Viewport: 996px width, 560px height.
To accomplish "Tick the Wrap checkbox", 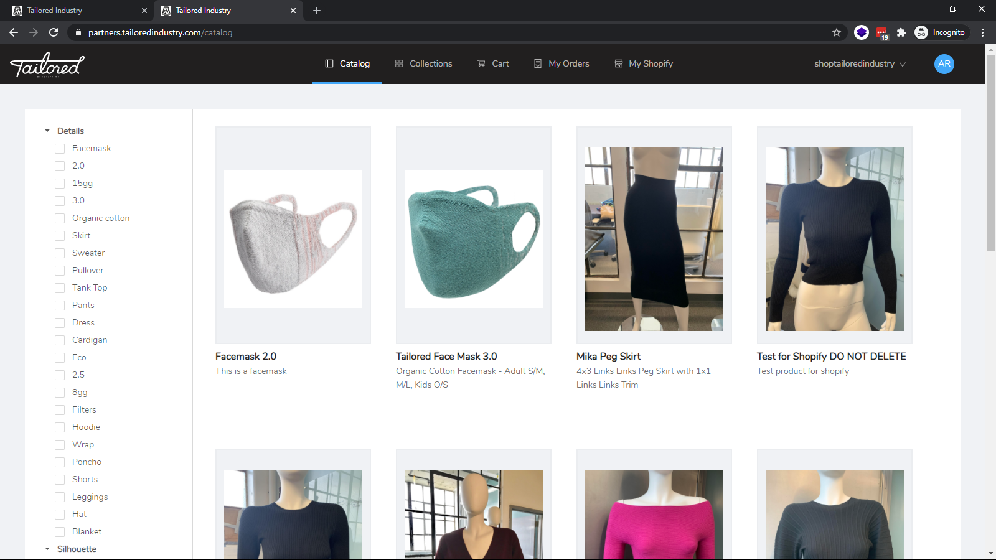I will (x=60, y=445).
